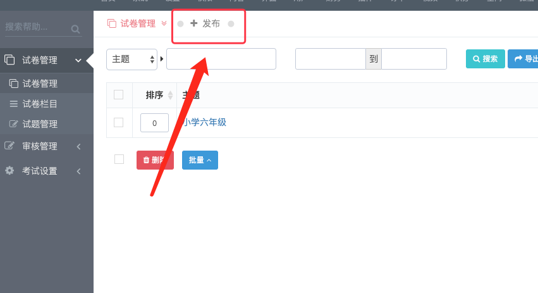Screen dimensions: 538x293
Task: Collapse the 试卷管理 sidebar section
Action: (x=47, y=60)
